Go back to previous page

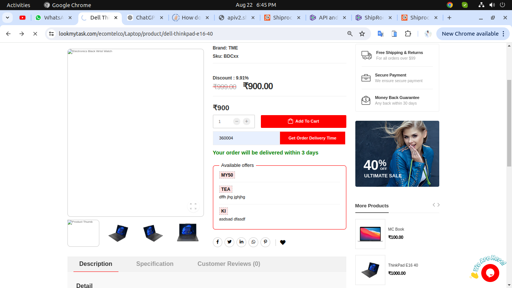click(x=8, y=34)
